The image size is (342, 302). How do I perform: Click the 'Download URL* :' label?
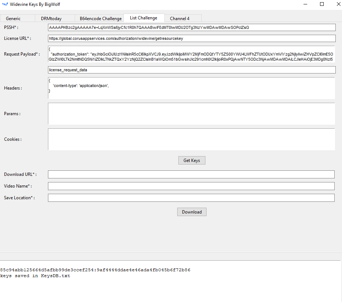tap(20, 174)
